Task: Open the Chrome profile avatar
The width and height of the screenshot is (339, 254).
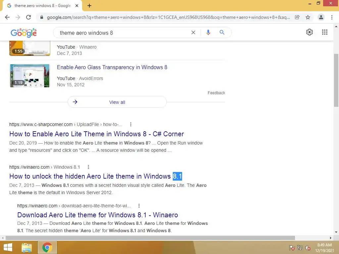Action: tap(321, 17)
